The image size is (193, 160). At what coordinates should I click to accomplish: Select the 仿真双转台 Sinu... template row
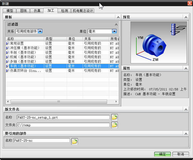[x=62, y=70]
